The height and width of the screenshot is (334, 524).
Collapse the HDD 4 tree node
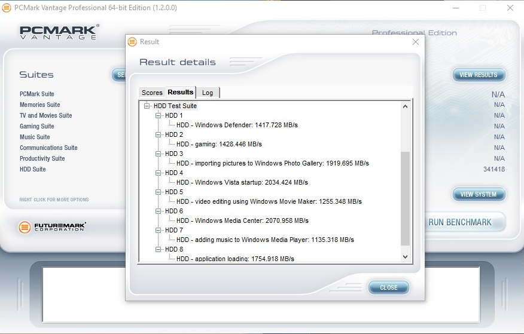point(159,173)
